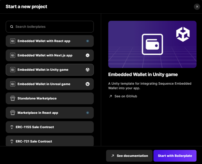Select ERC-721 Sale Contract
The height and width of the screenshot is (164, 202).
click(x=50, y=141)
